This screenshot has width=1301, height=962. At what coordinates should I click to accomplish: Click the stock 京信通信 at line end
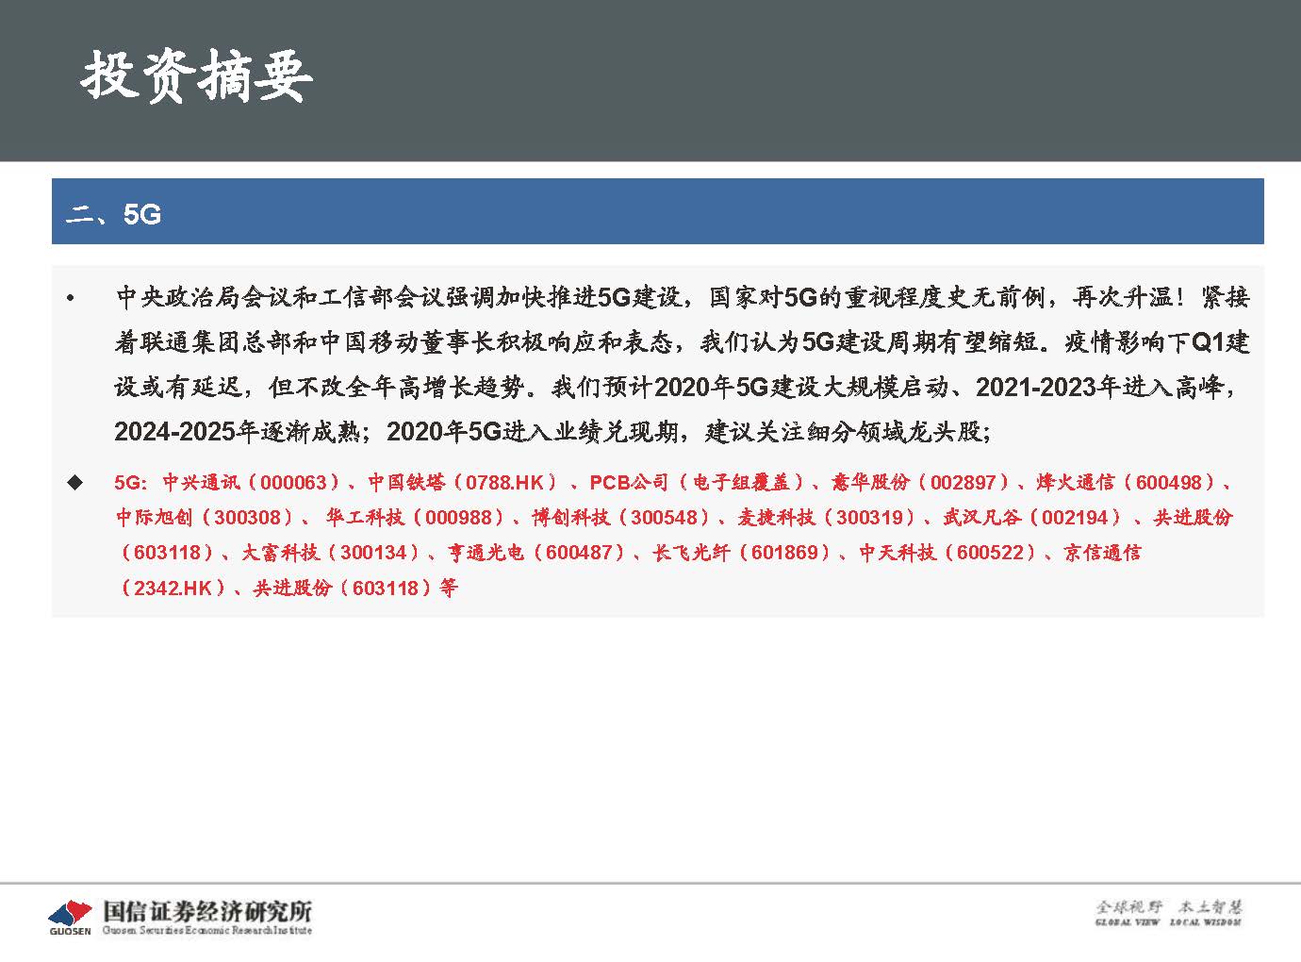tap(1102, 552)
